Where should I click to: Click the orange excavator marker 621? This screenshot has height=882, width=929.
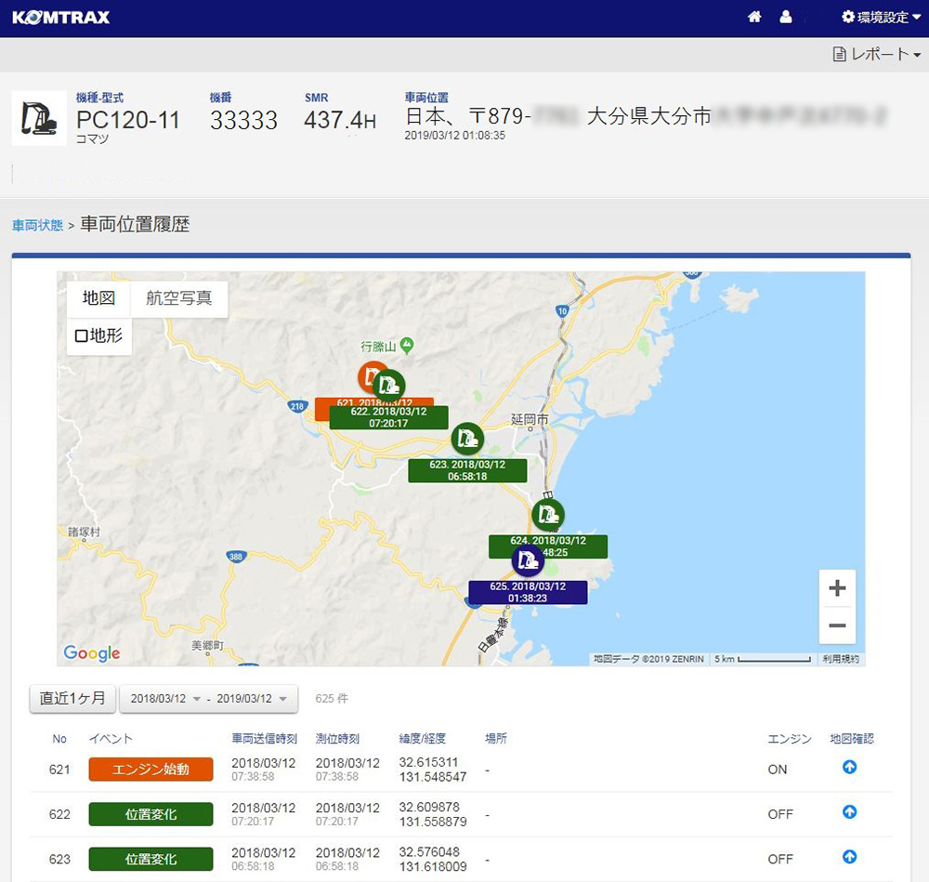point(372,376)
